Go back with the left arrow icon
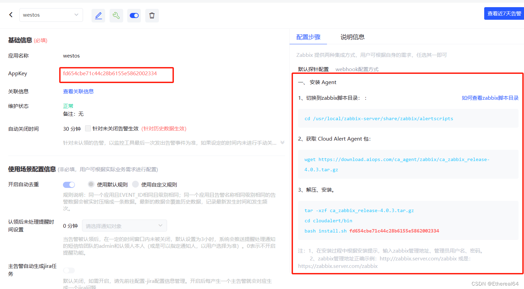Screen dimensions: 524x289 [x=11, y=15]
